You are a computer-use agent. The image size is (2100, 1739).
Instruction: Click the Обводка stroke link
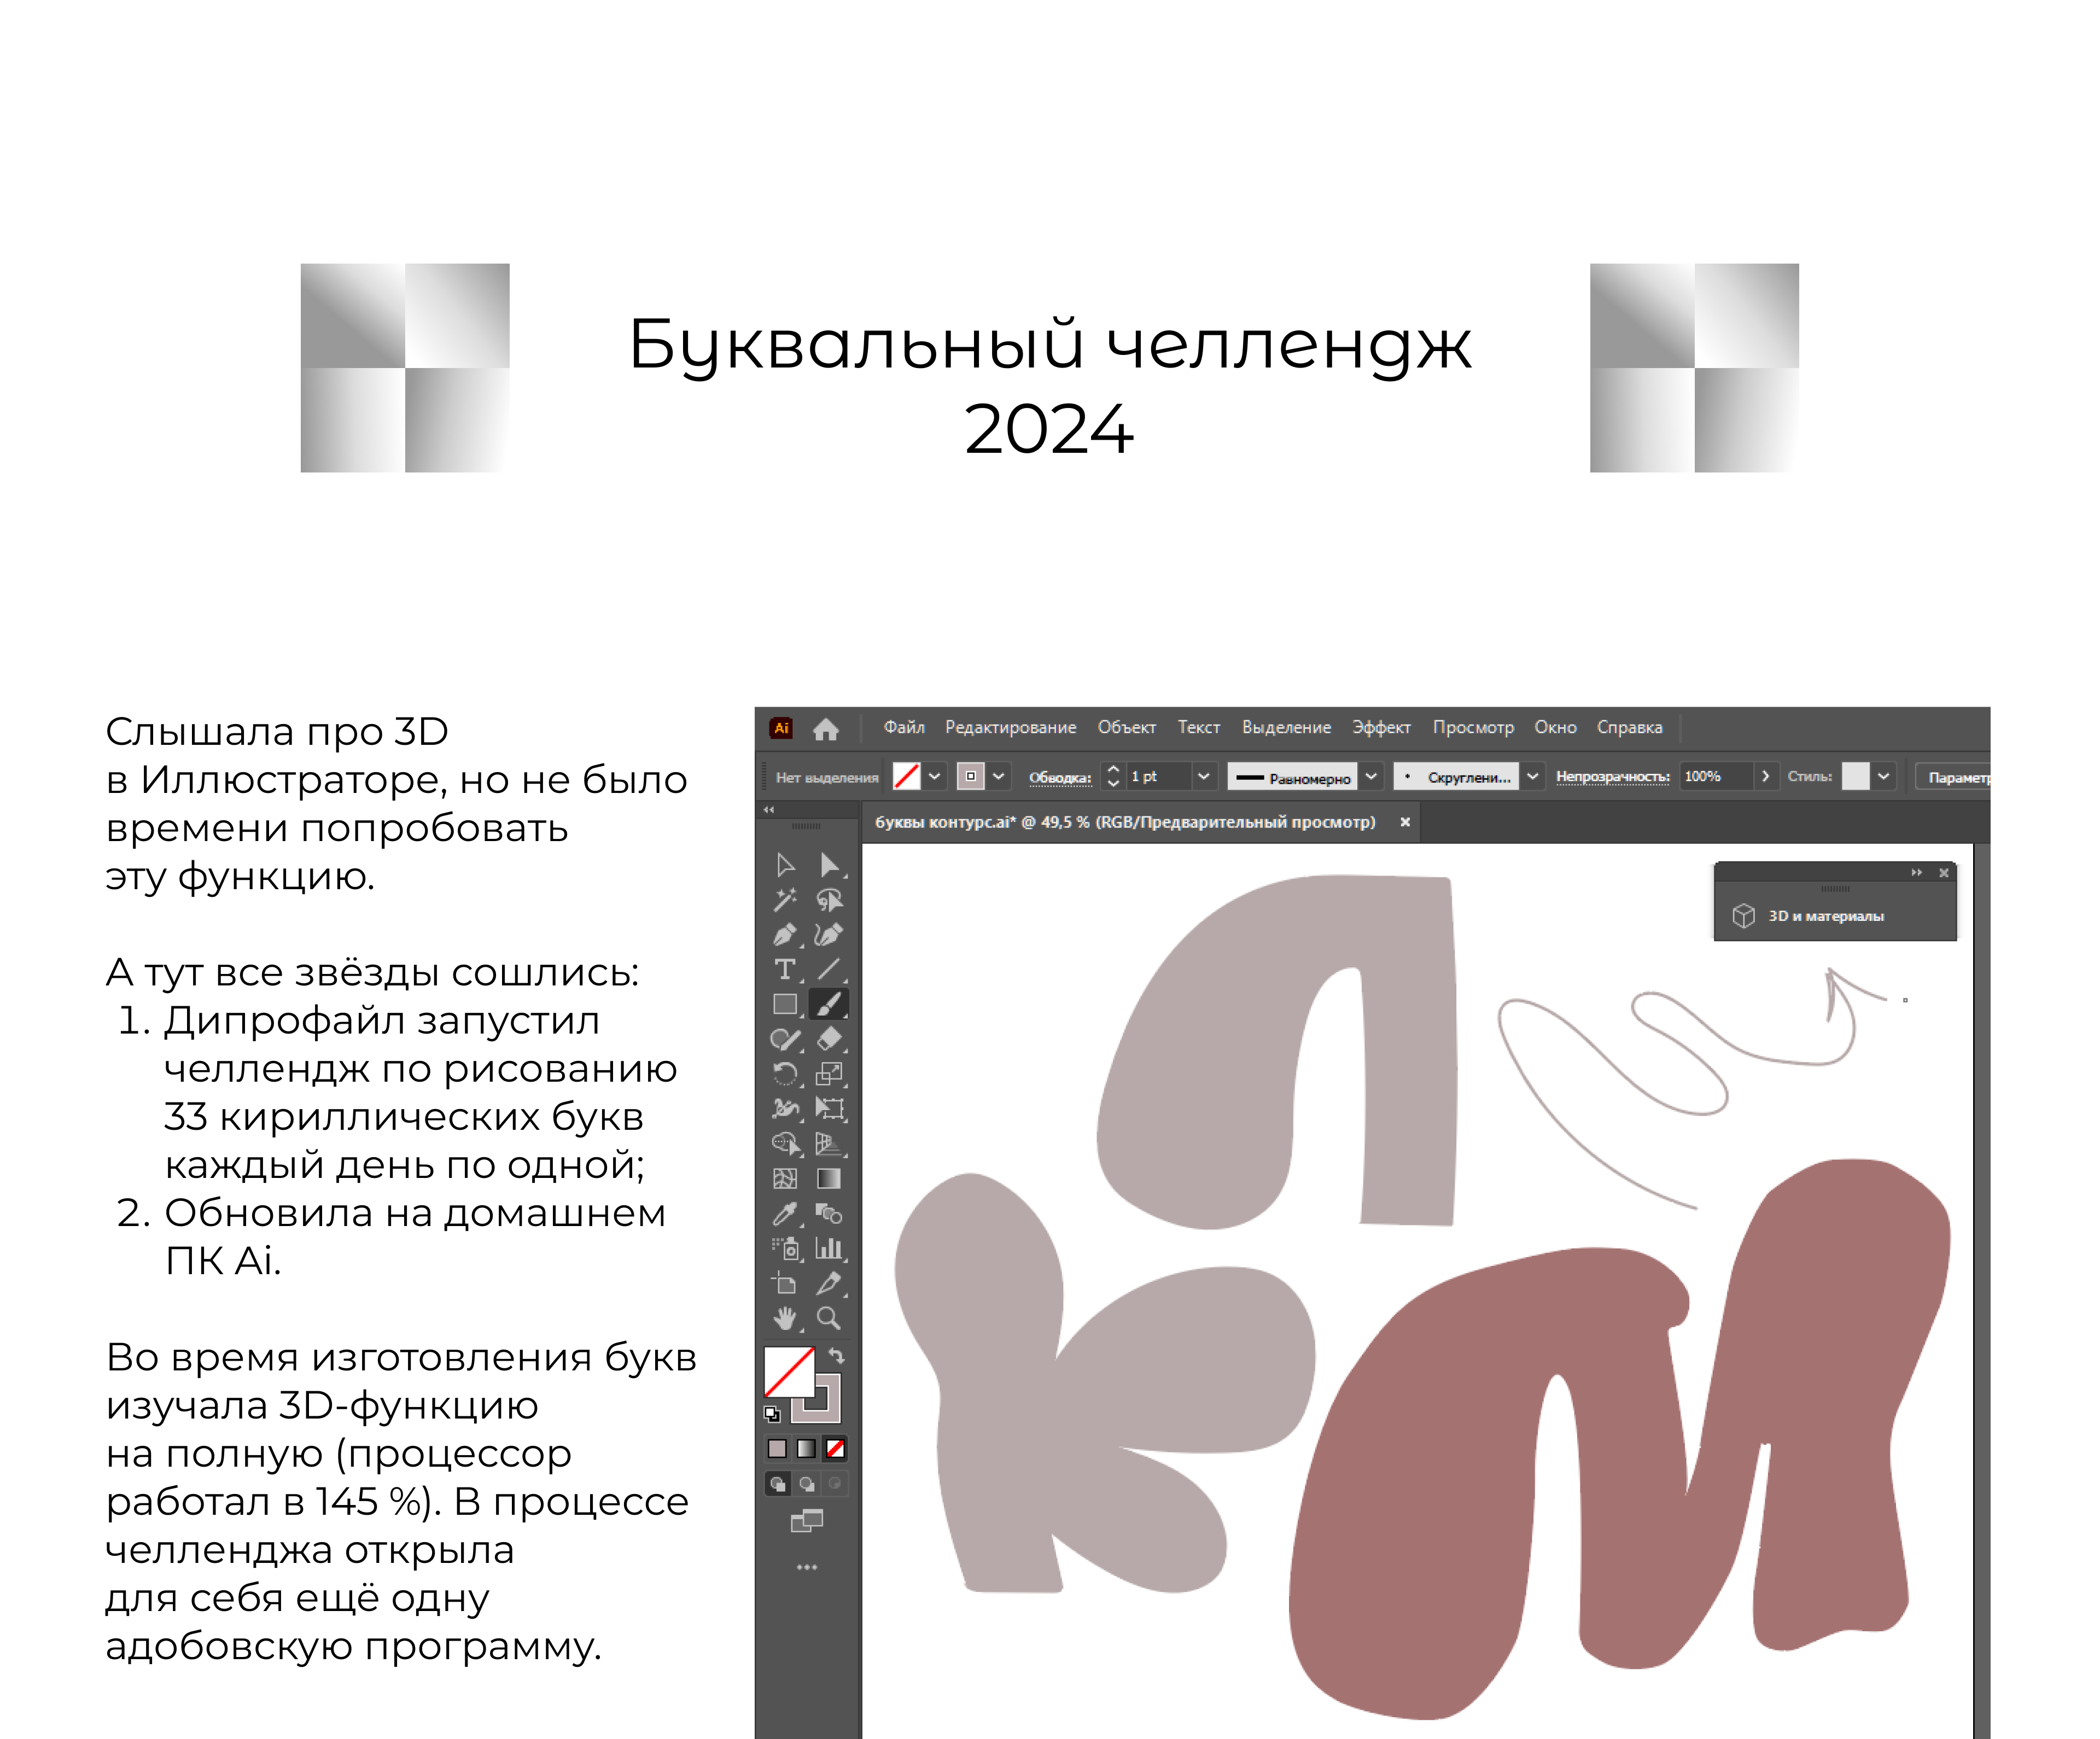[x=1060, y=778]
